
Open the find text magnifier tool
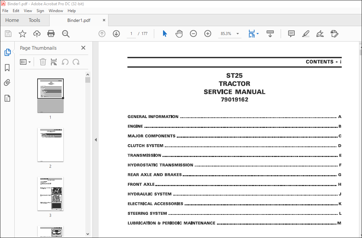click(66, 34)
